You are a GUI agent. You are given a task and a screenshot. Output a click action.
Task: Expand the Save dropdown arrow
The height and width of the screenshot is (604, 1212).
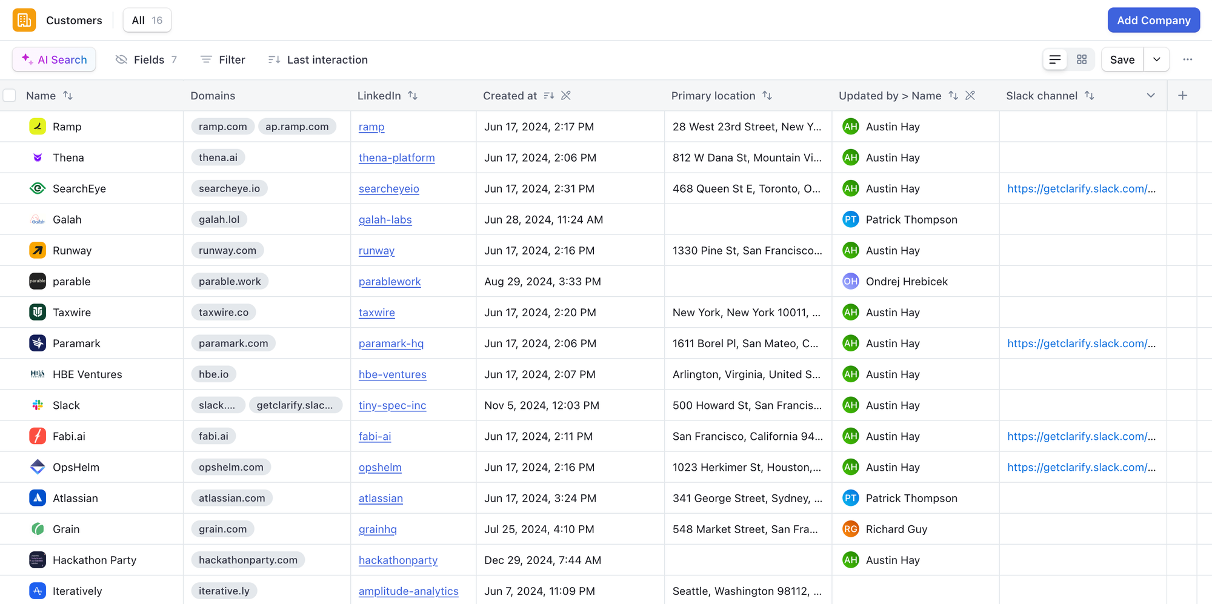tap(1157, 59)
